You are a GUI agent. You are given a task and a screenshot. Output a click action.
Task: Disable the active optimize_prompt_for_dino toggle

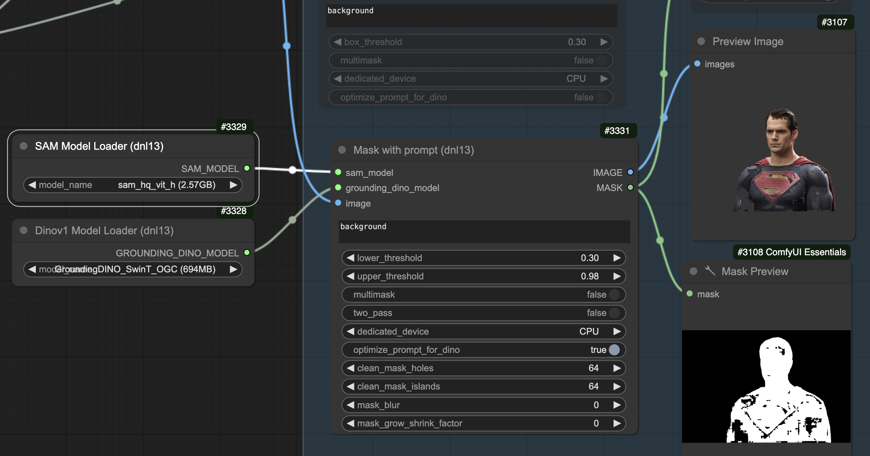click(614, 350)
